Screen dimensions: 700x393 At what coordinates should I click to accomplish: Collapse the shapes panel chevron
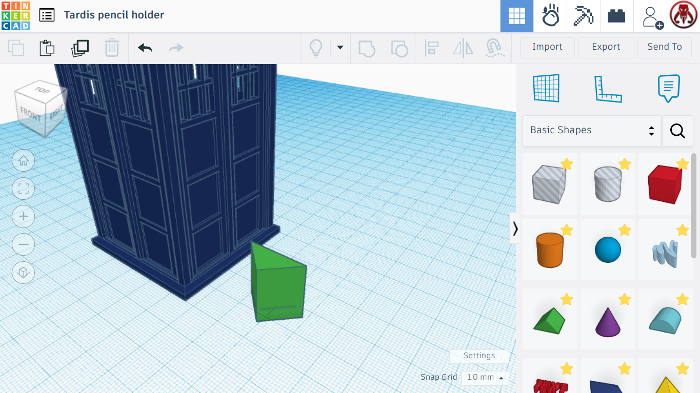click(515, 229)
